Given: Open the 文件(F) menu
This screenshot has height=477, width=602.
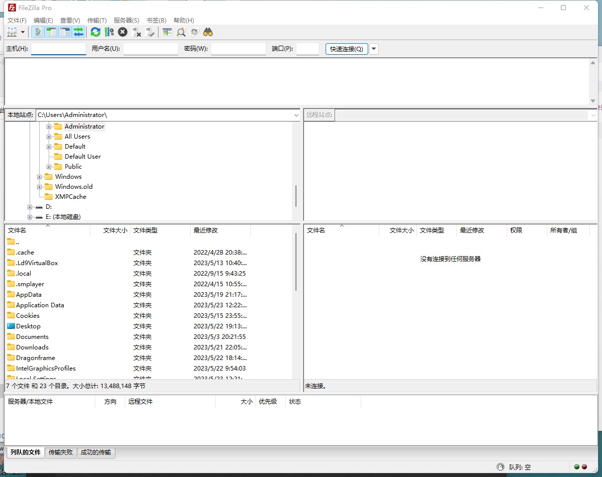Looking at the screenshot, I should tap(17, 21).
